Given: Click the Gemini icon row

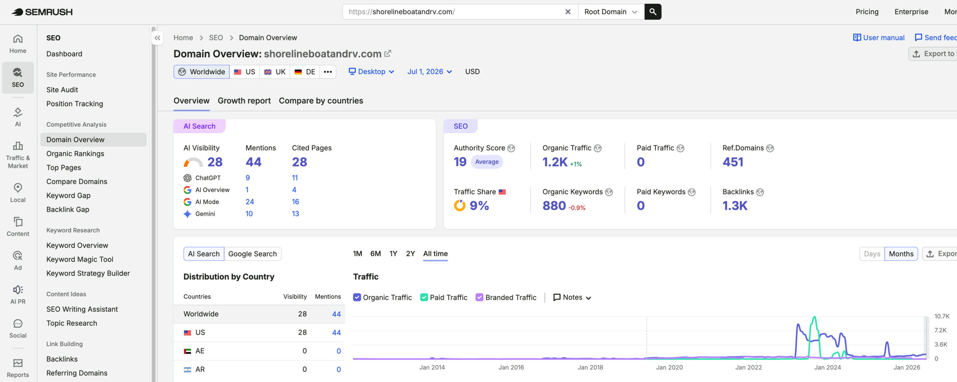Looking at the screenshot, I should 187,214.
